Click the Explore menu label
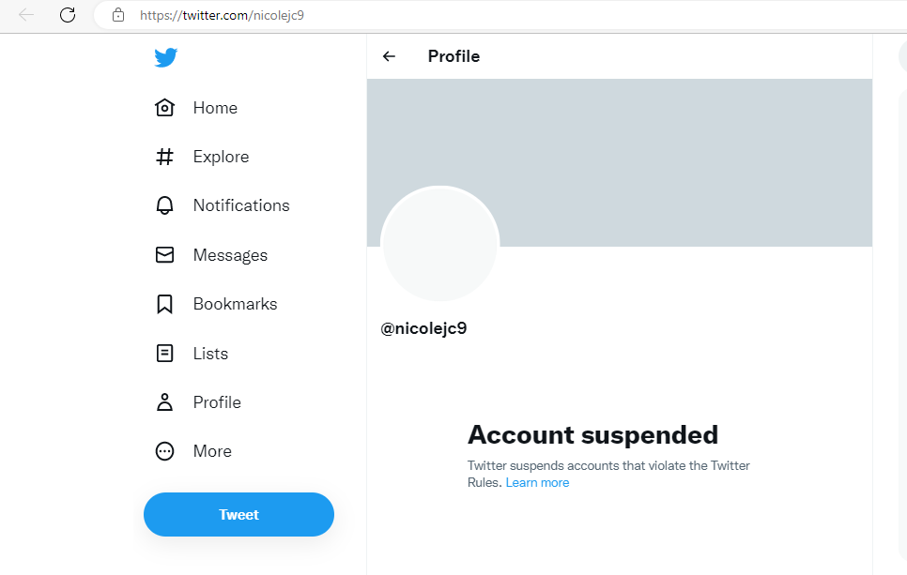The image size is (907, 575). [x=221, y=157]
